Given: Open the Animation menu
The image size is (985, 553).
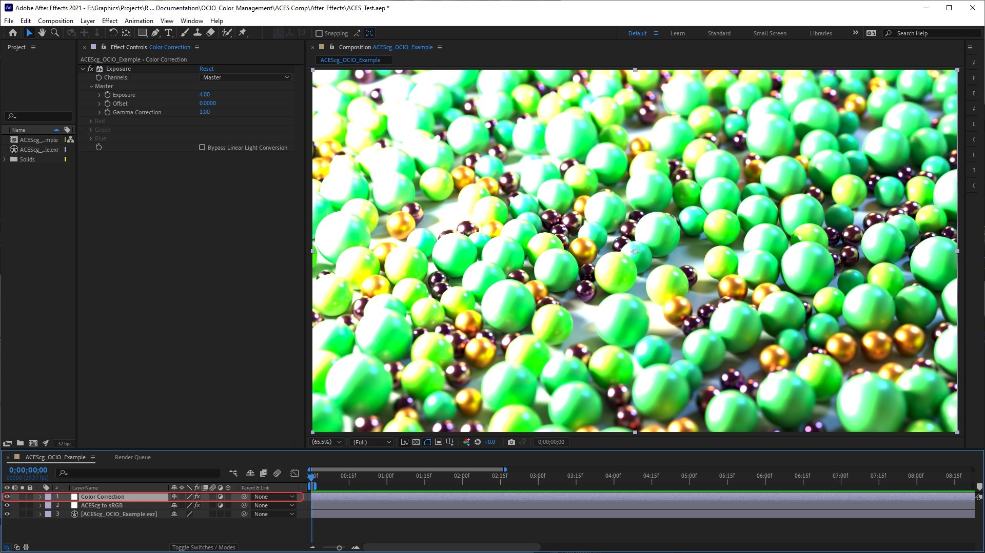Looking at the screenshot, I should click(x=139, y=21).
